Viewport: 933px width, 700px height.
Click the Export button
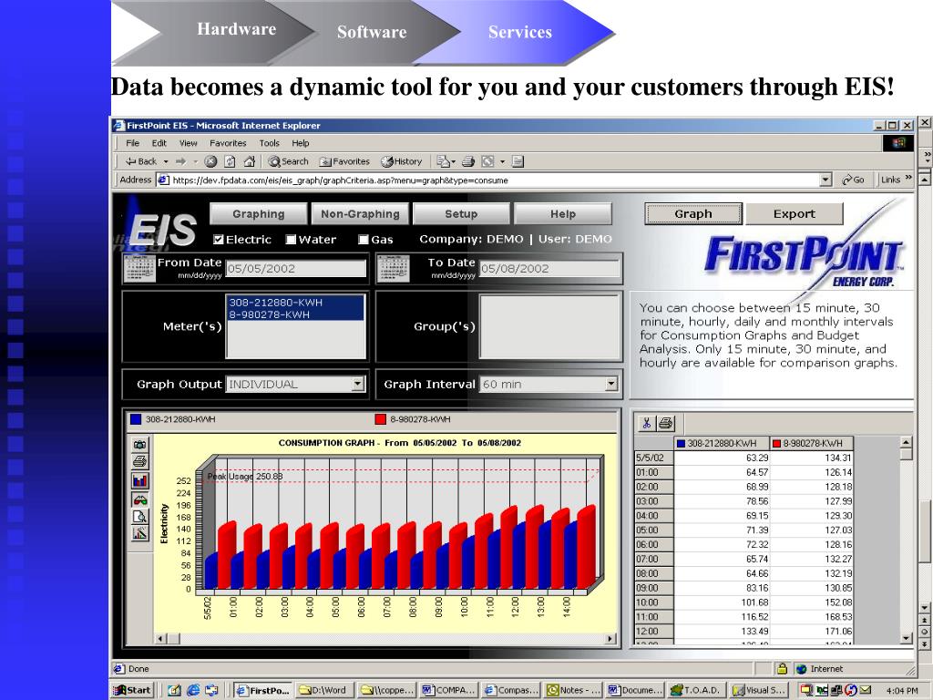click(795, 213)
